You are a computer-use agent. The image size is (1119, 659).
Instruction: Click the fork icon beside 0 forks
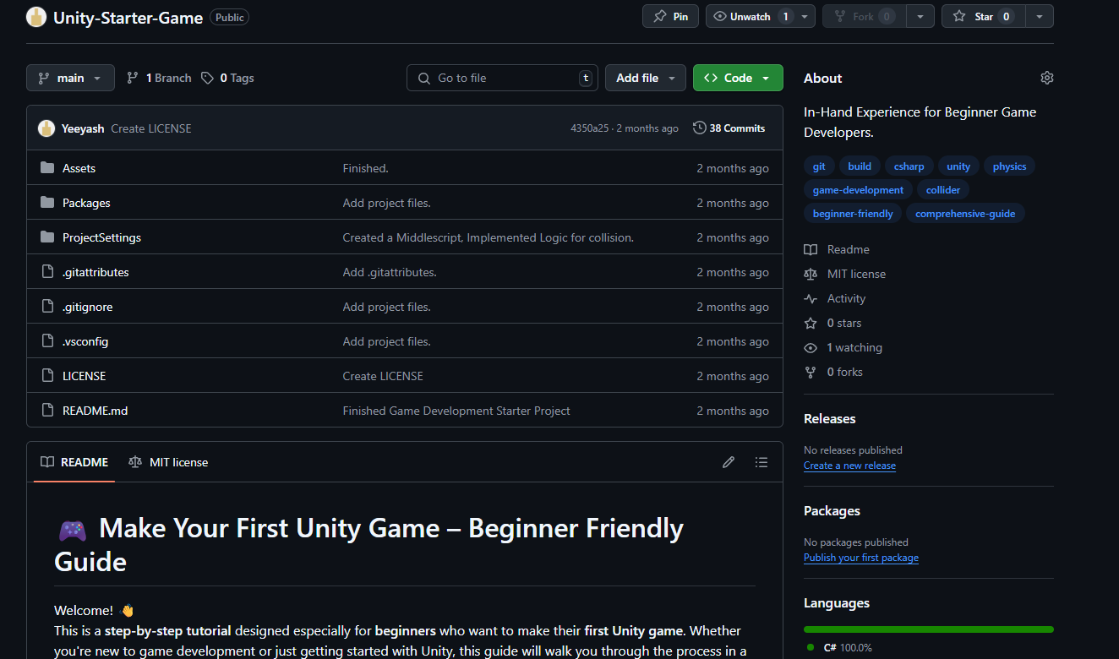(x=811, y=372)
